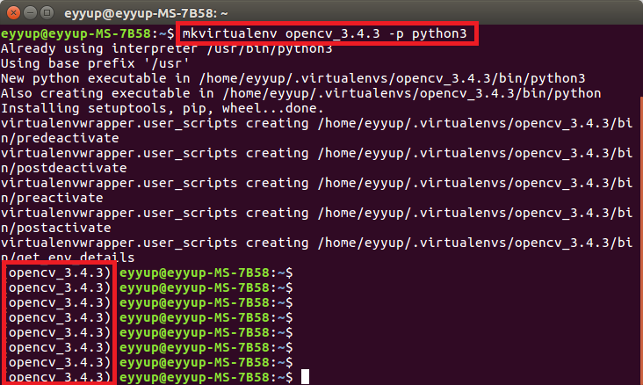Maximize the terminal window

click(47, 13)
